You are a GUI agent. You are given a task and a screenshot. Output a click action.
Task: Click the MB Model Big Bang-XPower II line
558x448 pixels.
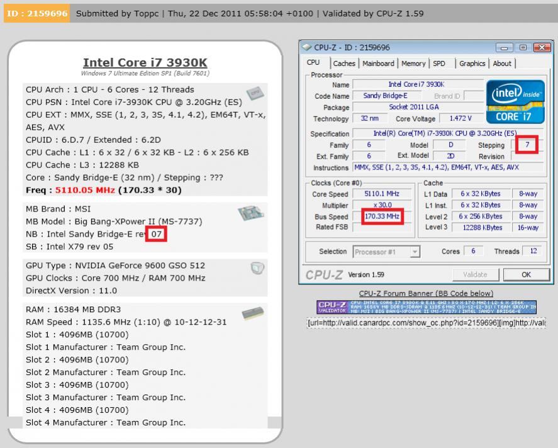[x=114, y=221]
